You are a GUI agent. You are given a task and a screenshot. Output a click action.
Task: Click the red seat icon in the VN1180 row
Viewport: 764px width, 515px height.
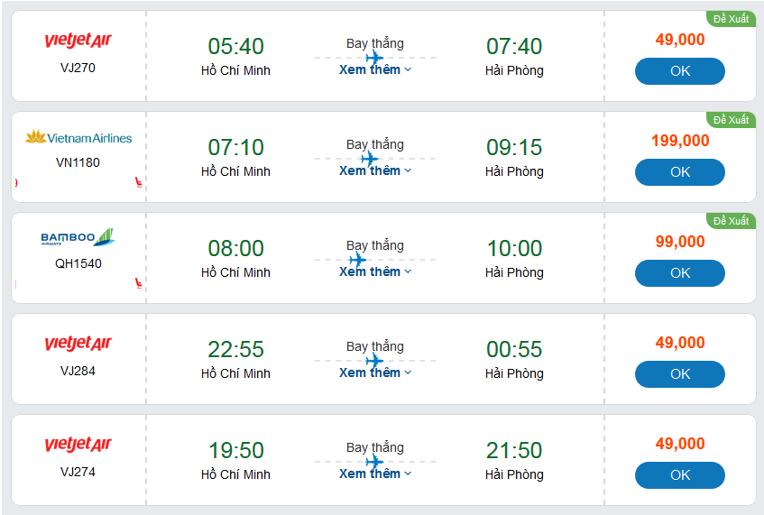[x=139, y=182]
